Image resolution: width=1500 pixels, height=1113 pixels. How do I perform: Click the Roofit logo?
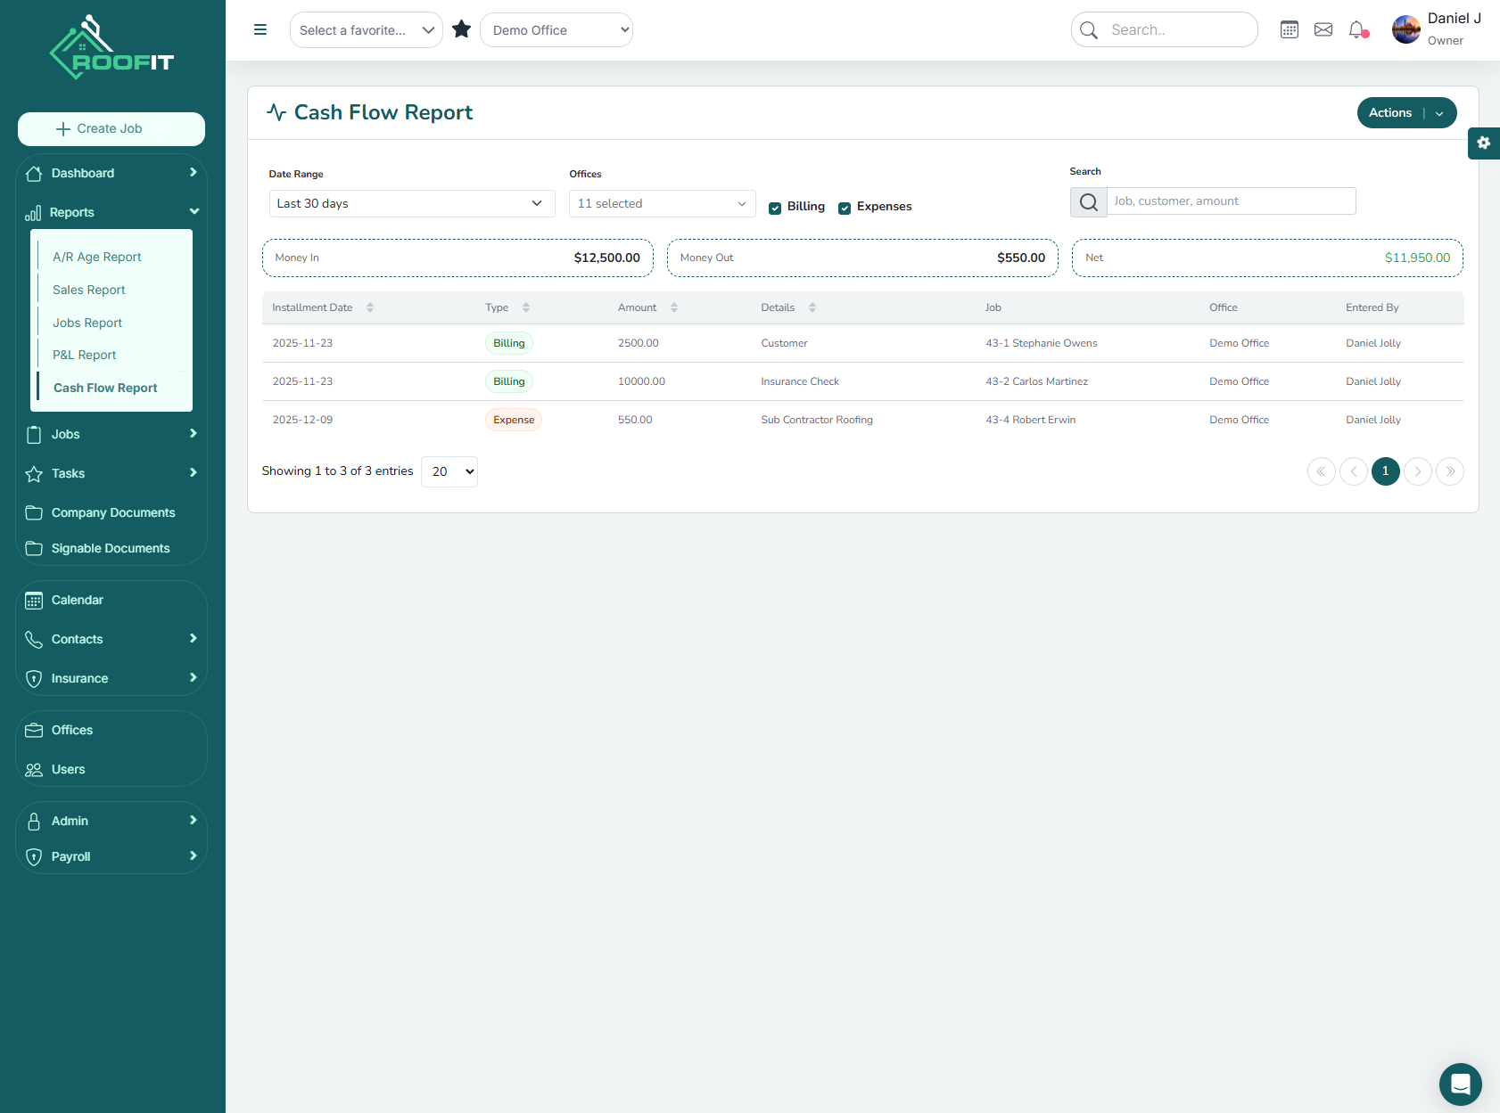click(x=109, y=46)
